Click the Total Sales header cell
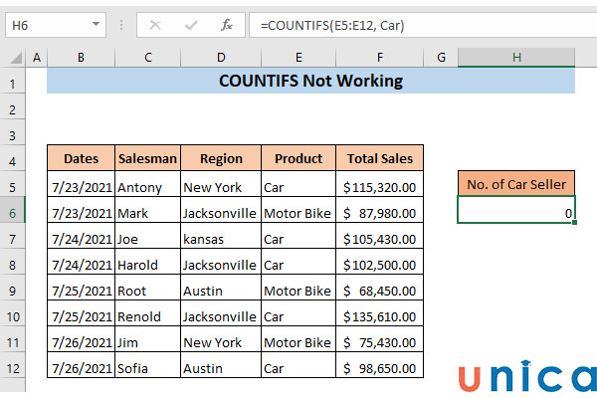597x398 pixels. click(x=380, y=158)
